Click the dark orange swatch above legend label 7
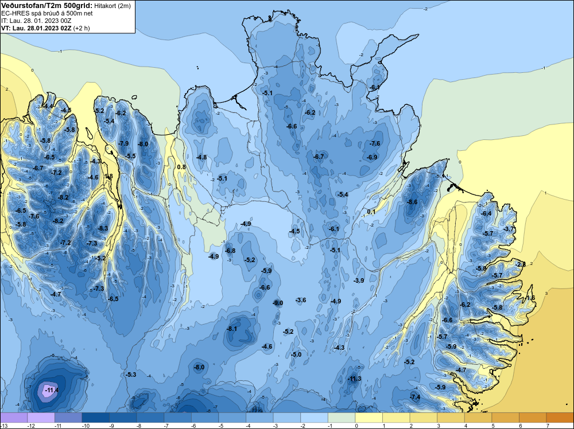The height and width of the screenshot is (429, 574). point(560,418)
